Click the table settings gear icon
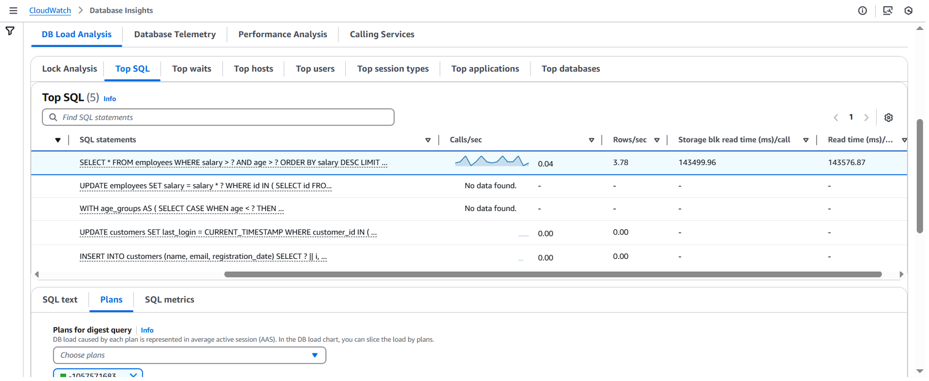This screenshot has width=929, height=381. tap(888, 118)
